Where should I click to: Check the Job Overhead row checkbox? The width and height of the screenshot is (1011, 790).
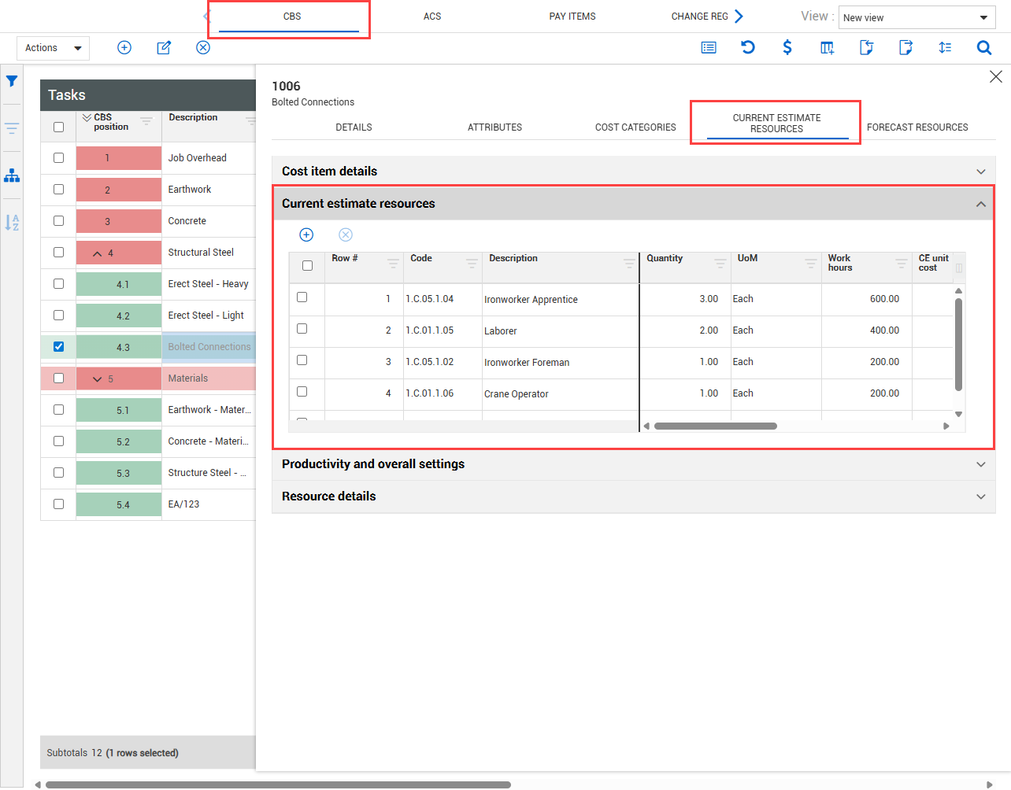pos(58,157)
